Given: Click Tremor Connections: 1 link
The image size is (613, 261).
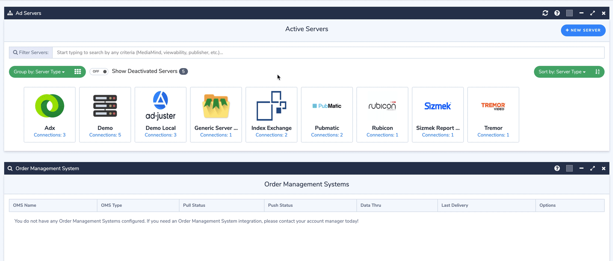Looking at the screenshot, I should [493, 135].
